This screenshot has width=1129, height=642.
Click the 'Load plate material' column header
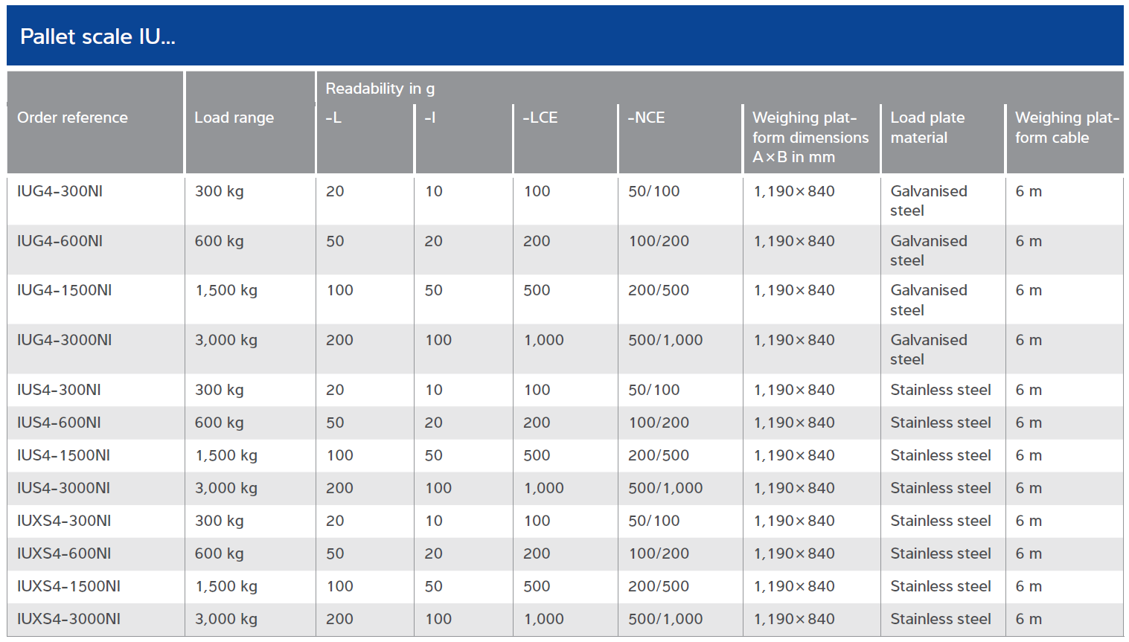click(927, 127)
